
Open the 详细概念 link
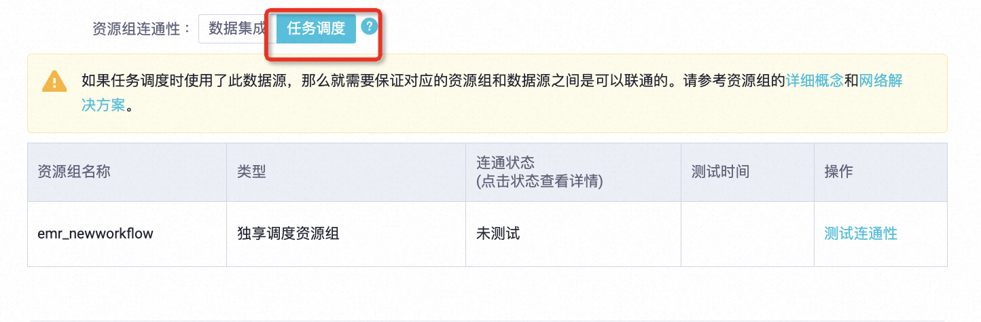tap(815, 81)
